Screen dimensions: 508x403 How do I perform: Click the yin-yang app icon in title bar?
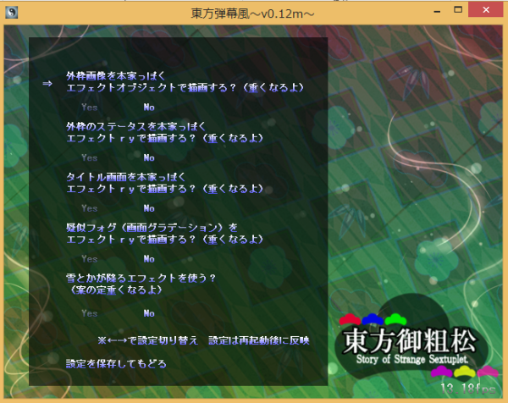click(x=12, y=13)
